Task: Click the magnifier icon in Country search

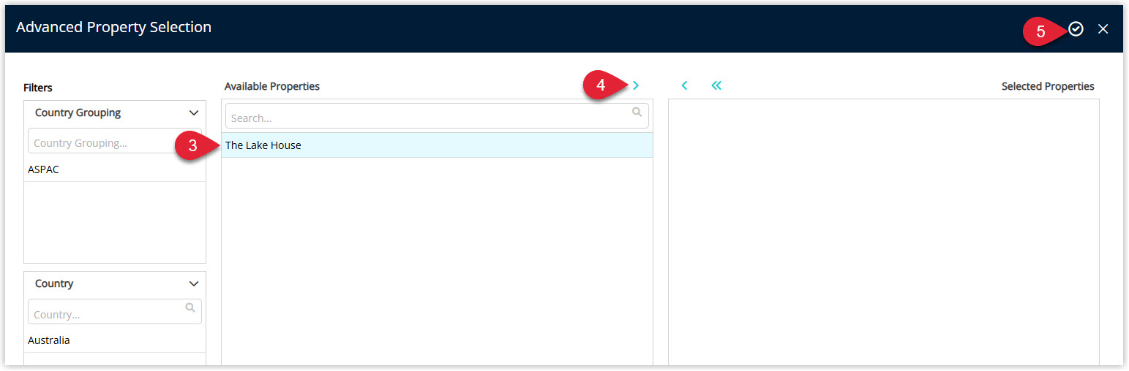Action: pos(190,308)
